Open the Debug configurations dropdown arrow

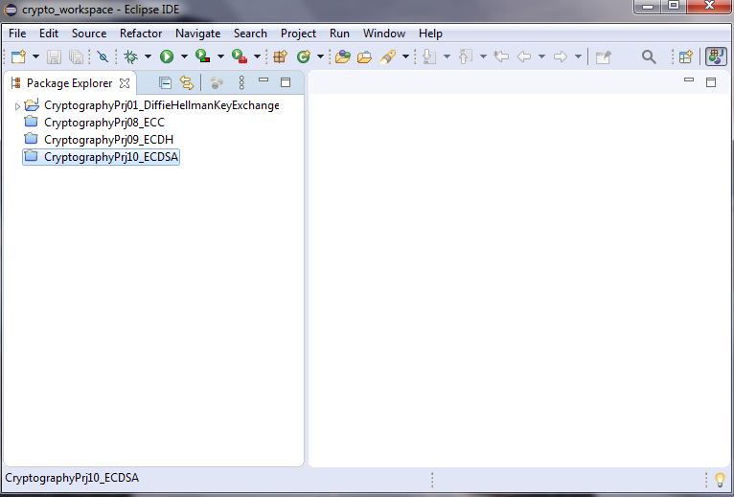tap(148, 56)
